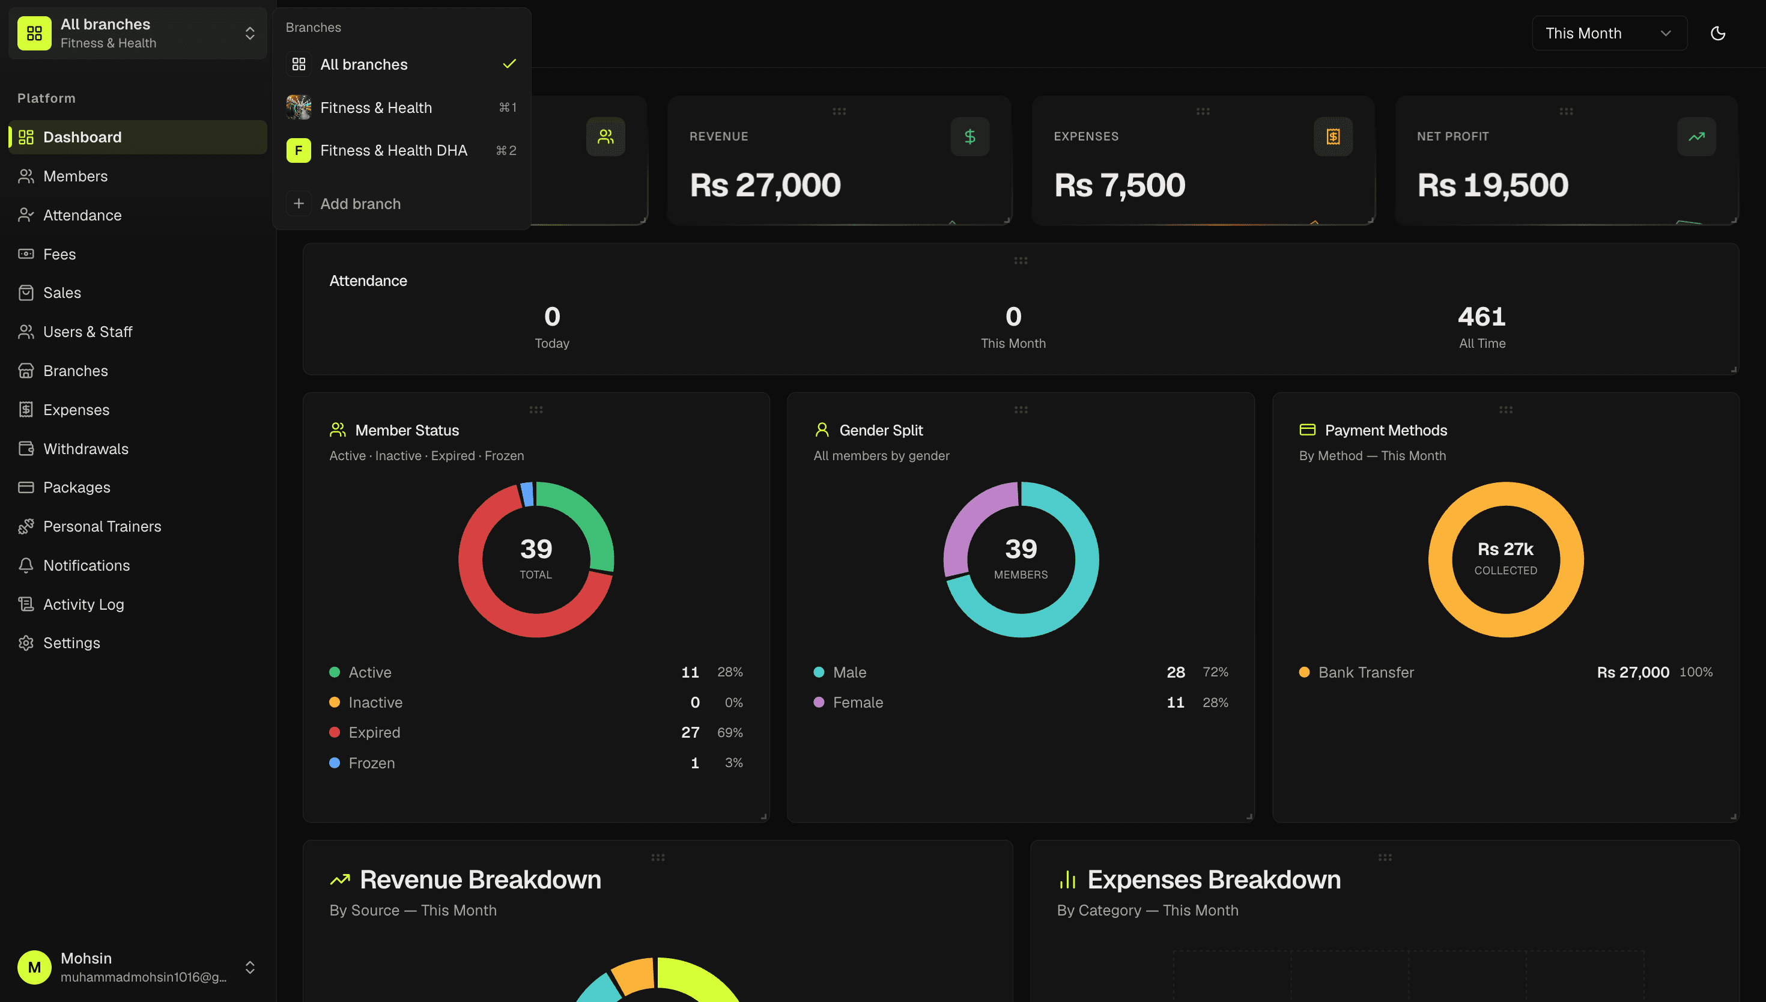Click the Inactive legend row
The height and width of the screenshot is (1002, 1766).
click(x=536, y=702)
